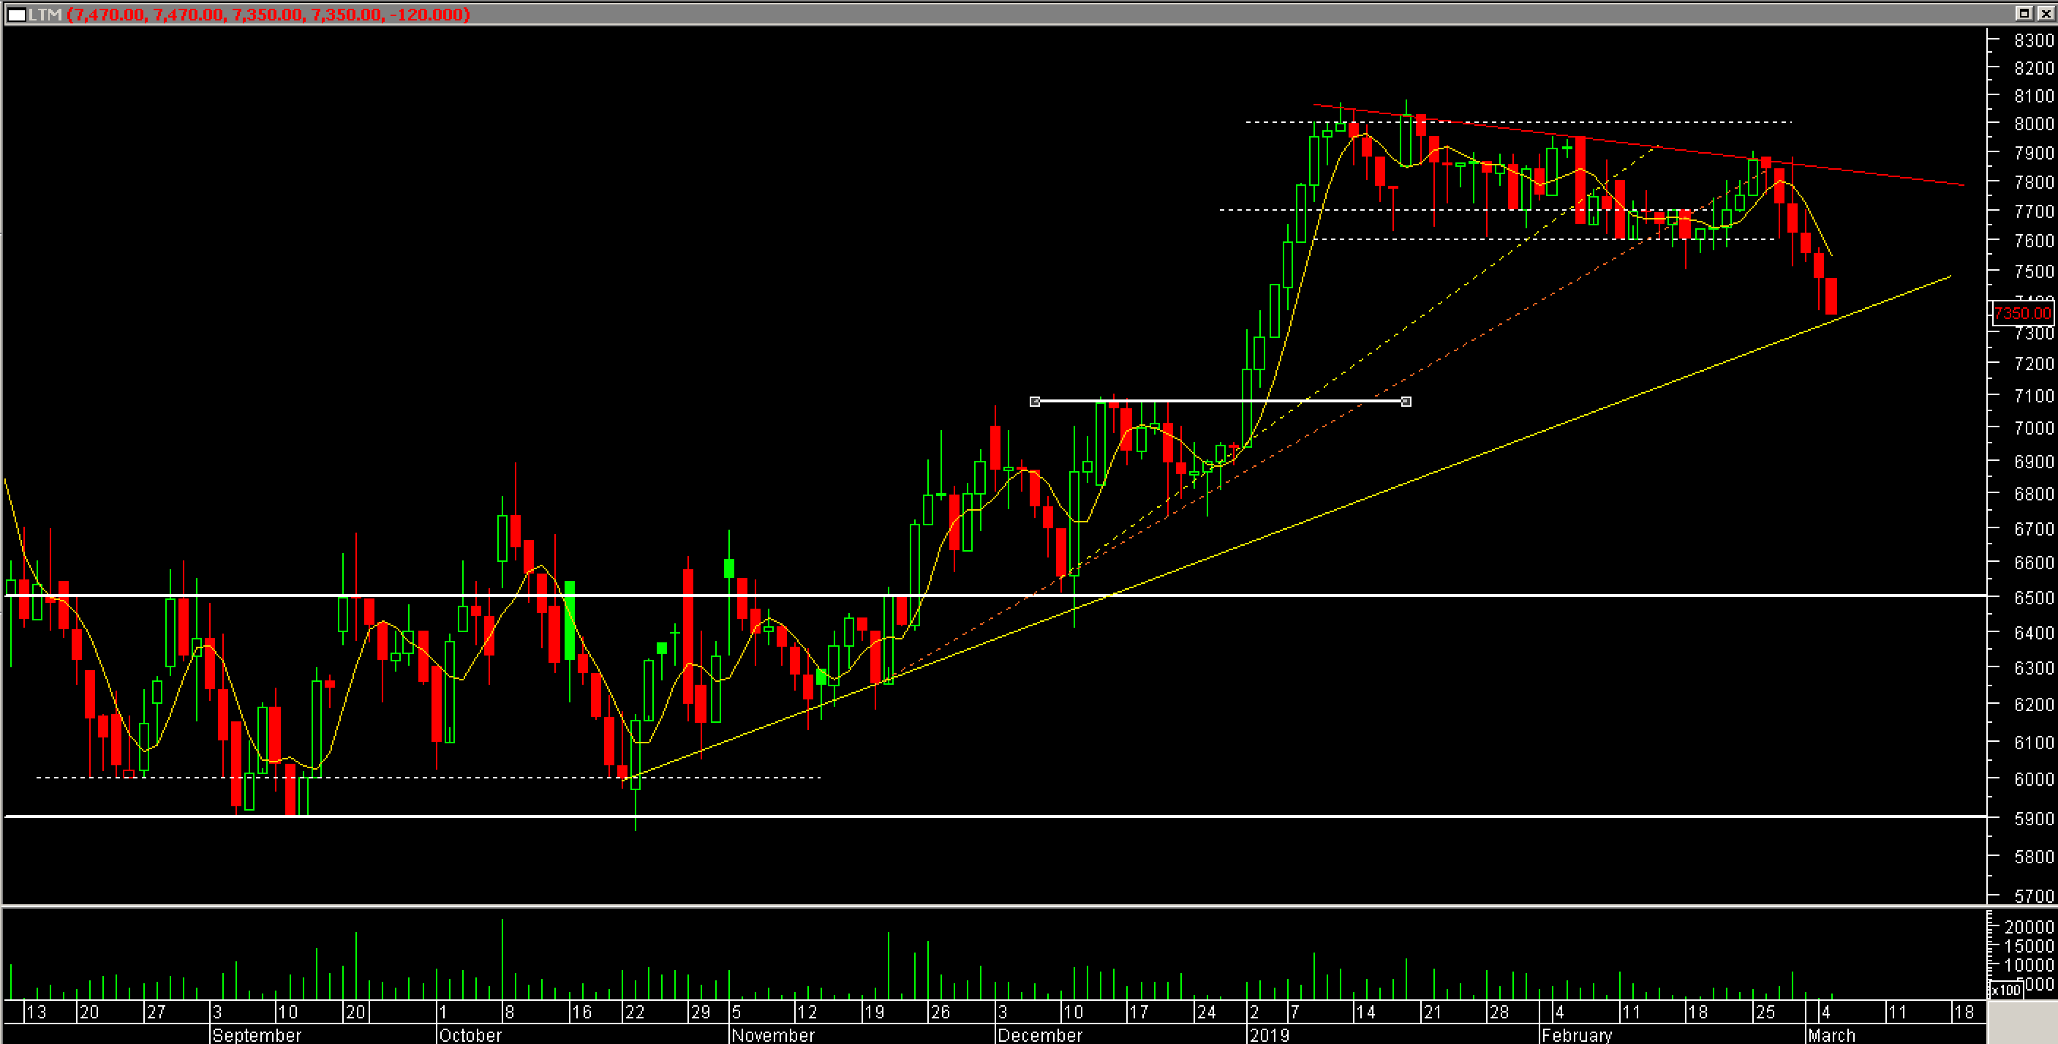2058x1044 pixels.
Task: Click the LTM symbol name in title bar
Action: (x=45, y=15)
